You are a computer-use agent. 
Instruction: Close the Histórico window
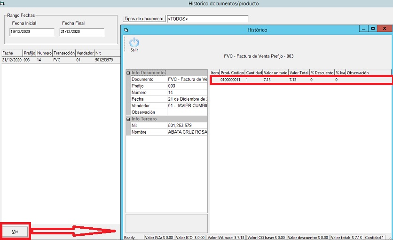tap(385, 29)
